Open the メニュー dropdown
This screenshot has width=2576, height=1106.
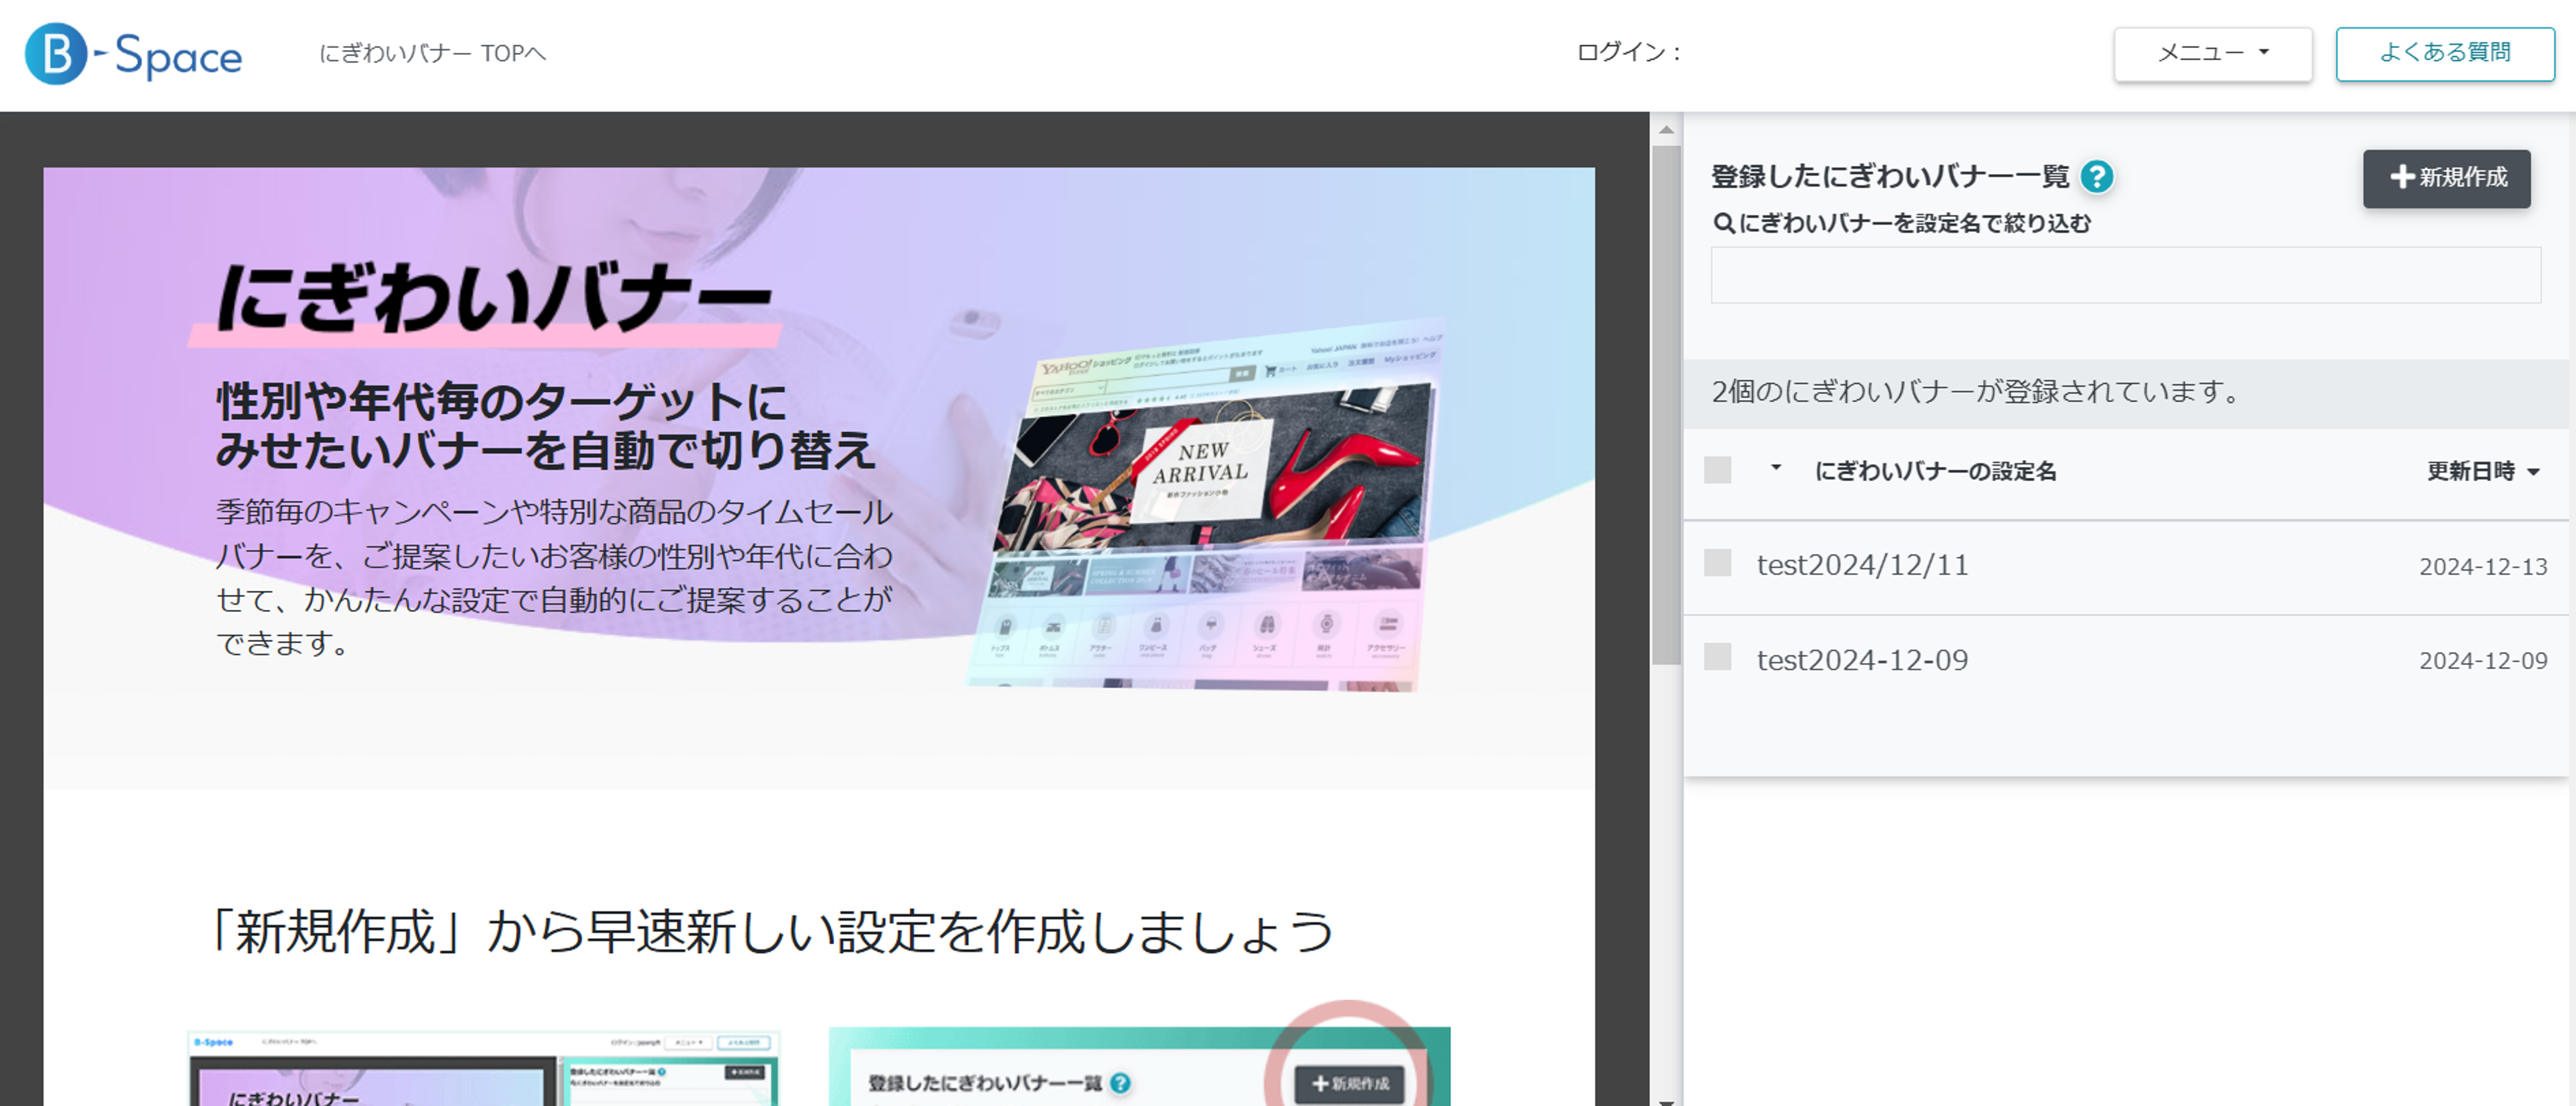[x=2212, y=54]
